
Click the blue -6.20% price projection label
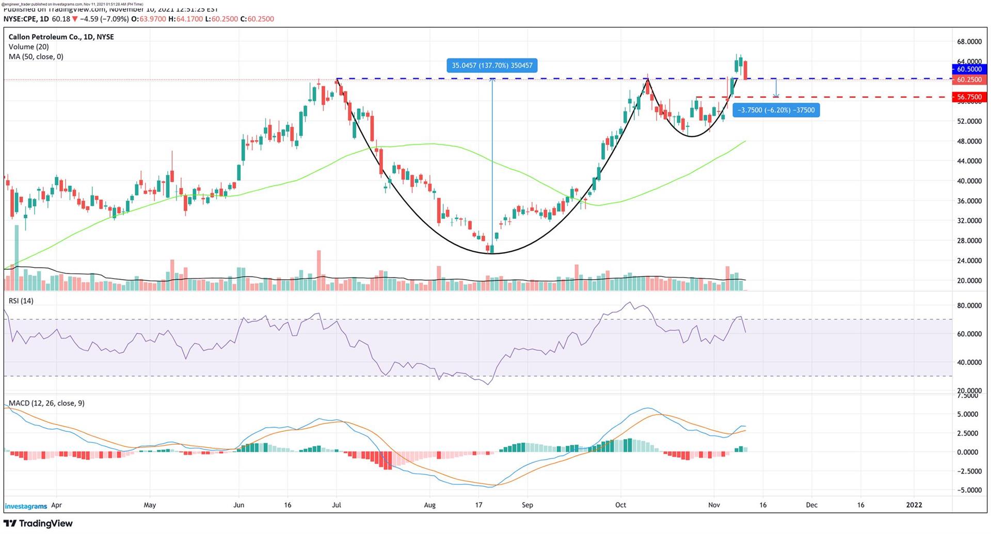[776, 110]
